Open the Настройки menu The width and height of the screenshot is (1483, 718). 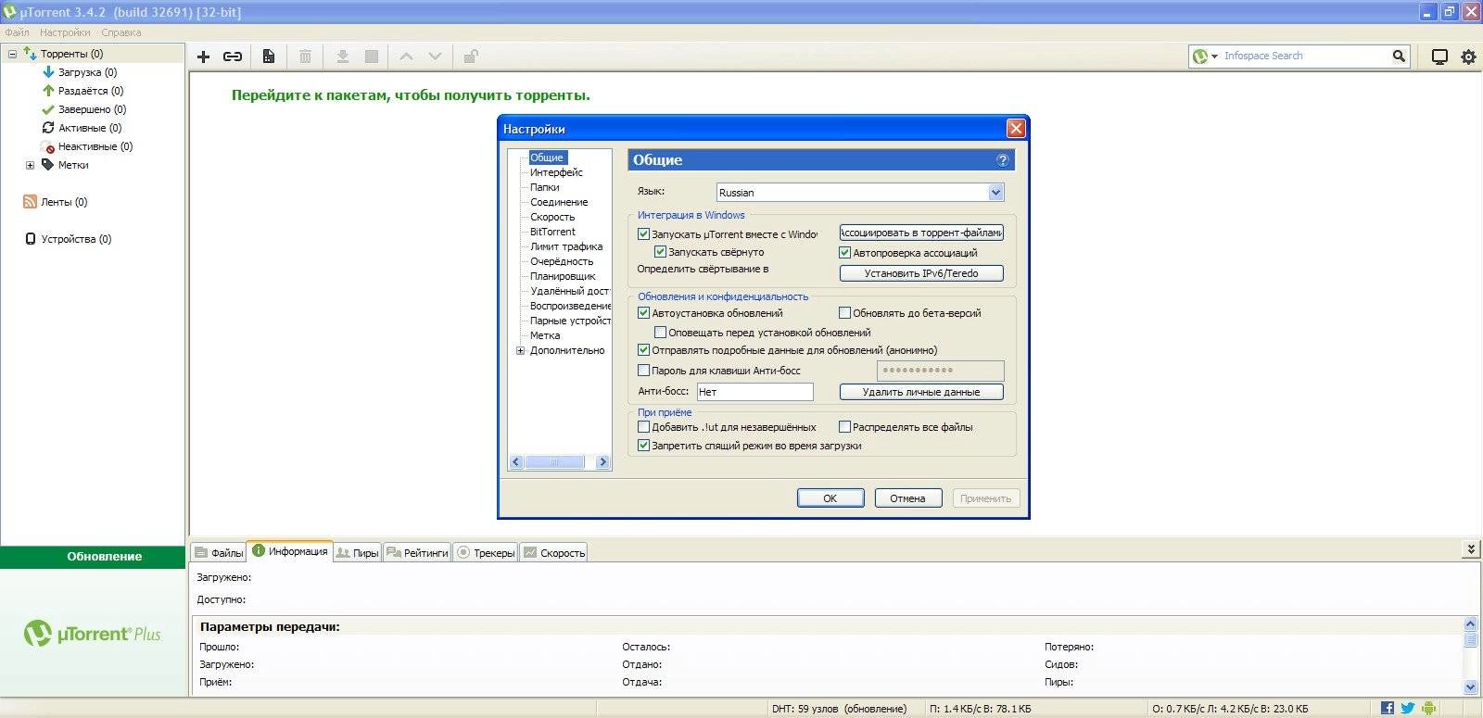tap(65, 32)
